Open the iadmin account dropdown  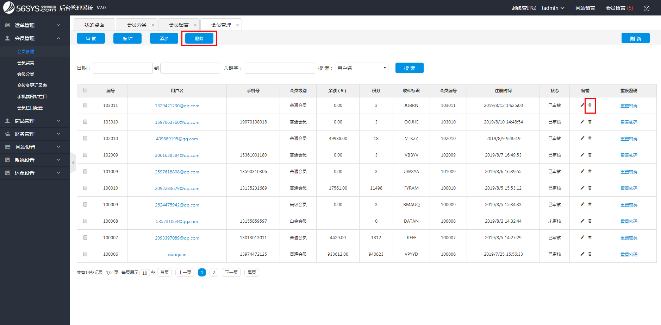click(x=553, y=8)
